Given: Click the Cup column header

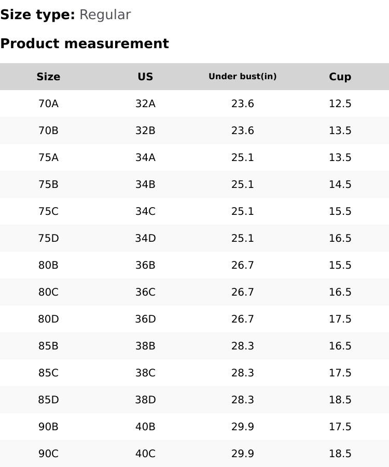Looking at the screenshot, I should click(340, 77).
